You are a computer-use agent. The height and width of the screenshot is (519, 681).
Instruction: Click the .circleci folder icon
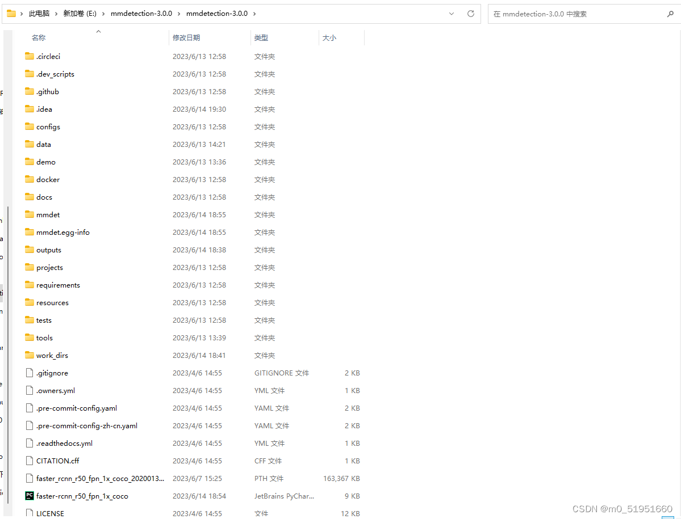pos(30,56)
